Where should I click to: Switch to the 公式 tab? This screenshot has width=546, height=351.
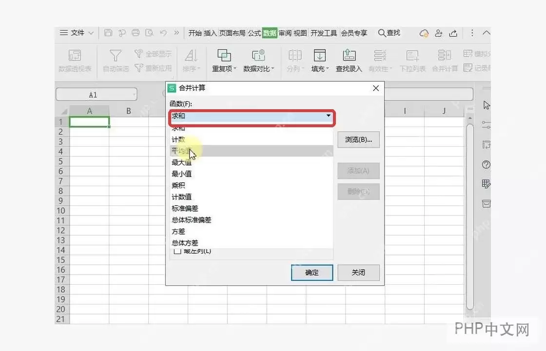point(254,33)
